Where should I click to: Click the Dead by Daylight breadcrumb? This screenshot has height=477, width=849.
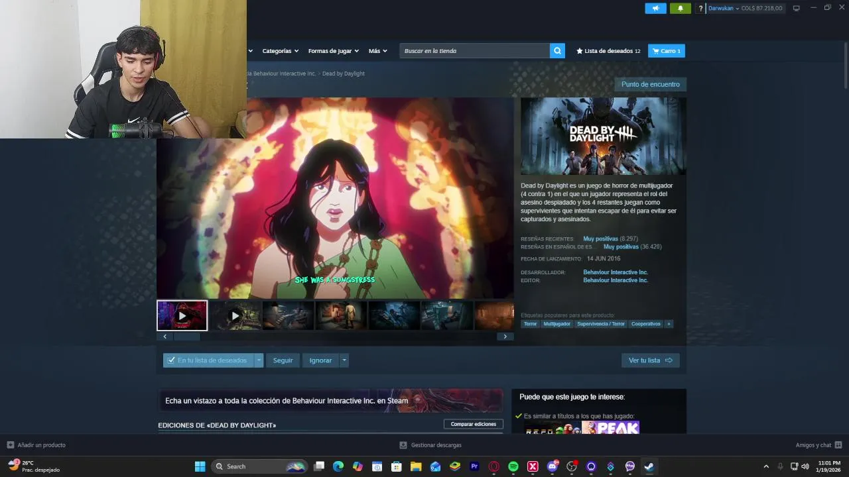click(x=344, y=74)
